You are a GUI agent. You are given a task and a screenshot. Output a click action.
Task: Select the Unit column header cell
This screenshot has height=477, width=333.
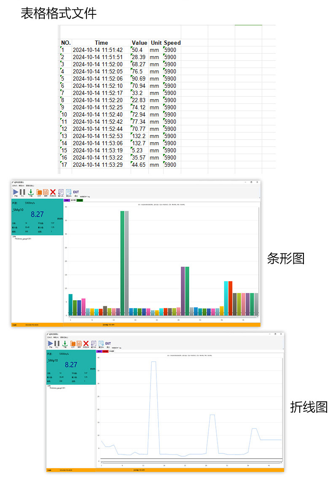[x=156, y=43]
